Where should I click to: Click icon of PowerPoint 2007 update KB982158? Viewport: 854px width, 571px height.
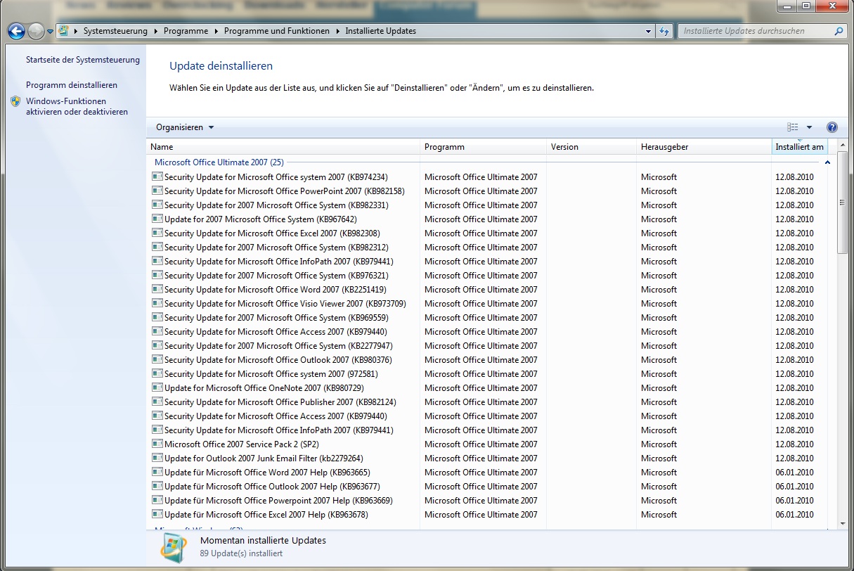[x=157, y=191]
